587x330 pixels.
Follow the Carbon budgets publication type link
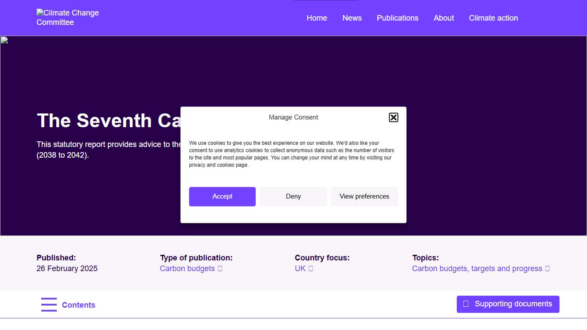pyautogui.click(x=187, y=269)
